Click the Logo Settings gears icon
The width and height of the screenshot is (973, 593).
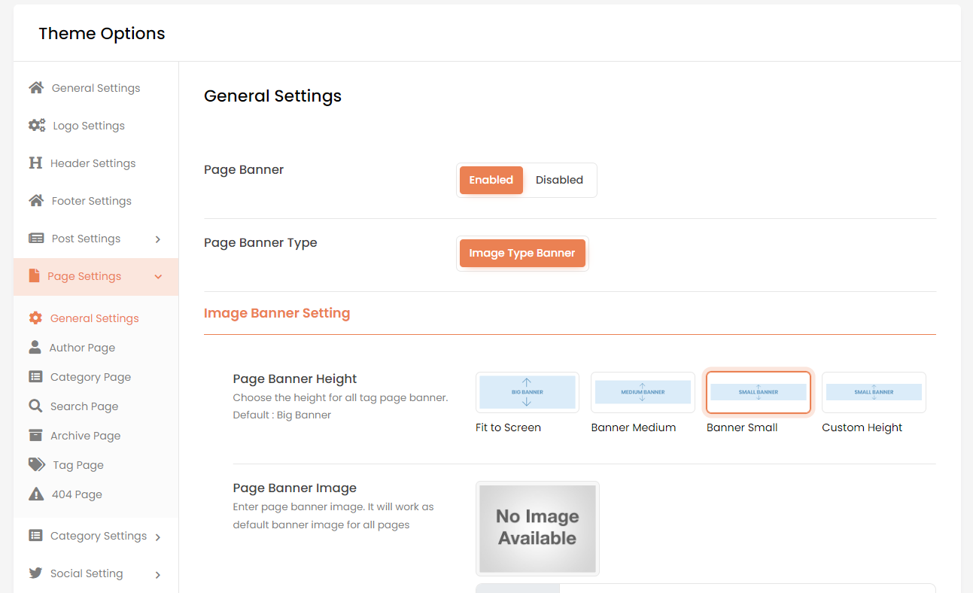37,126
